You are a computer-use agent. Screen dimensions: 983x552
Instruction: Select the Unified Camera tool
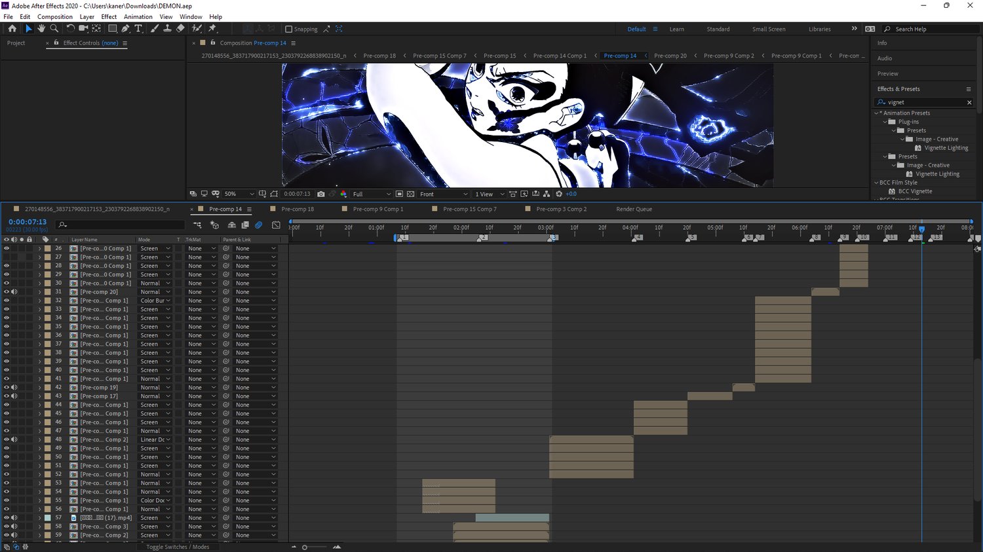[x=83, y=29]
